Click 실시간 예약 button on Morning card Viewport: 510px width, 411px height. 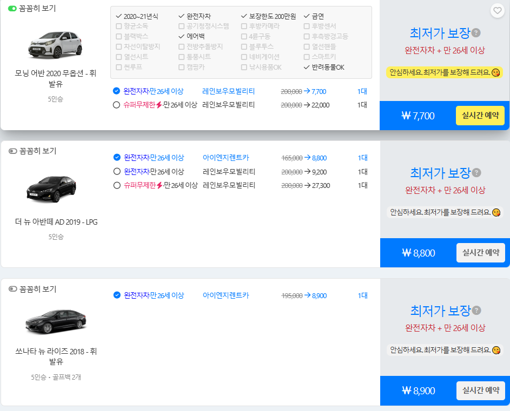tap(480, 115)
